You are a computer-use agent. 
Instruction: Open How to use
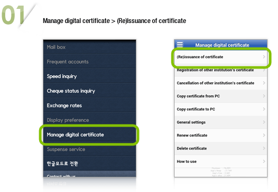pyautogui.click(x=221, y=161)
